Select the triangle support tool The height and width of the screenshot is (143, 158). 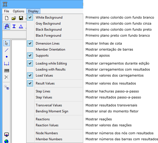[21, 27]
